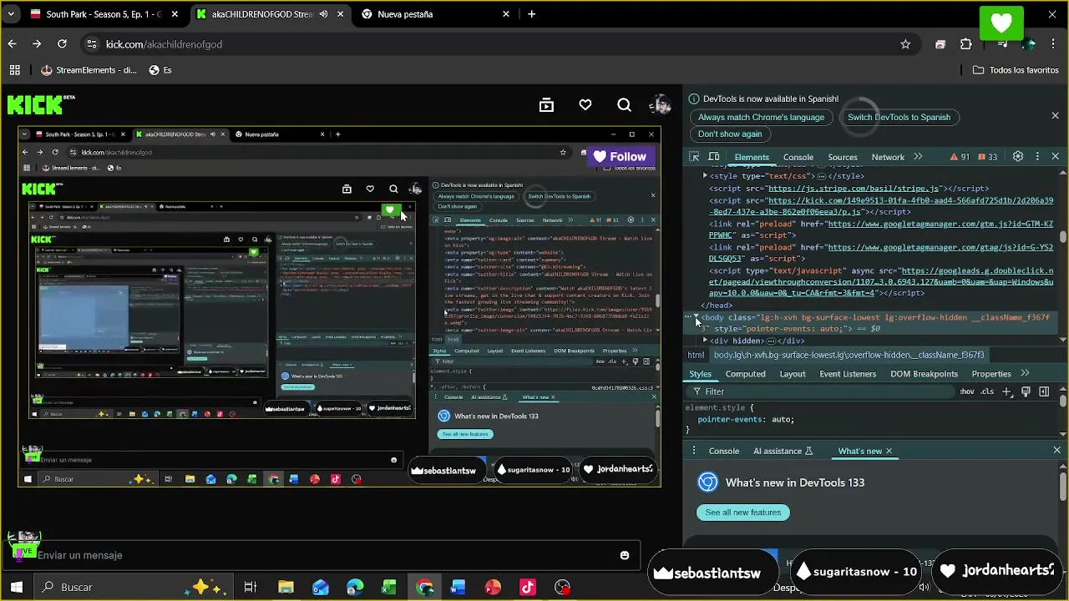
Task: Open Todos los favoritos bookmarks folder
Action: (x=1016, y=70)
